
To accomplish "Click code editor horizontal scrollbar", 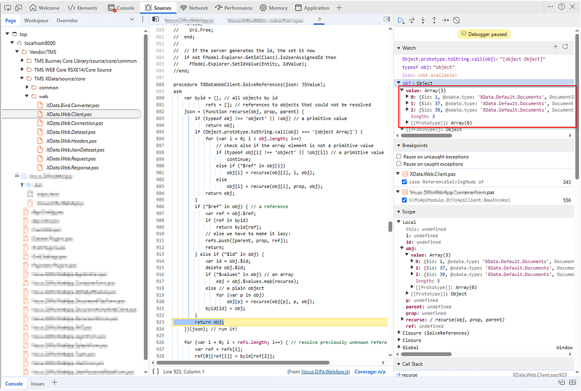I will point(243,362).
